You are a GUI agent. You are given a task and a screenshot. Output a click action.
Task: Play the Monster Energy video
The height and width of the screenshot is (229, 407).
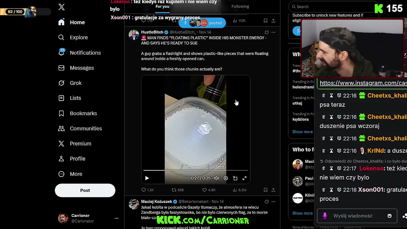click(x=147, y=178)
